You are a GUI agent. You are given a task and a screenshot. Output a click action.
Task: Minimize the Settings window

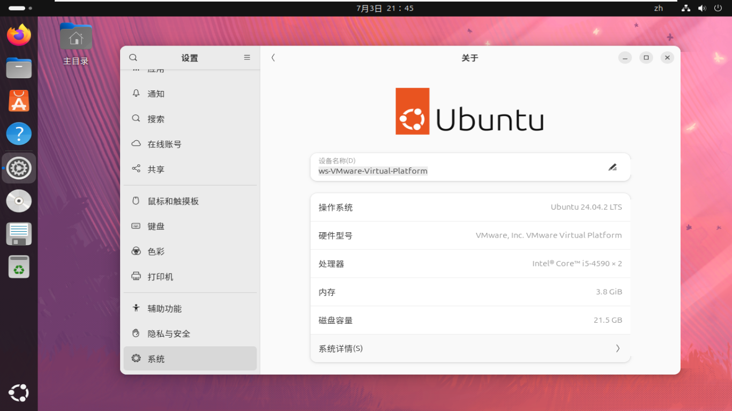625,57
